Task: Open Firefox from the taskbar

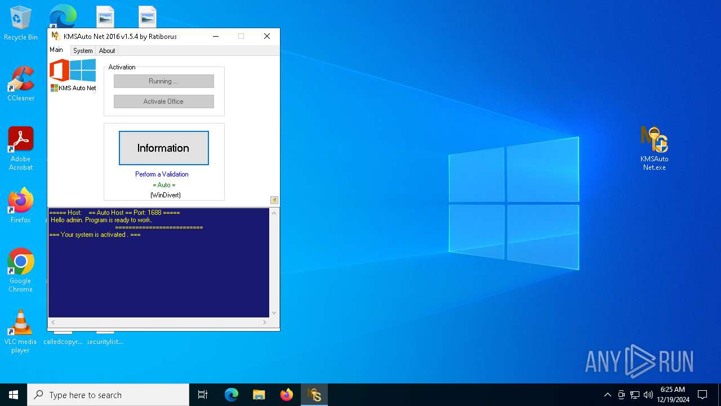Action: pyautogui.click(x=287, y=395)
